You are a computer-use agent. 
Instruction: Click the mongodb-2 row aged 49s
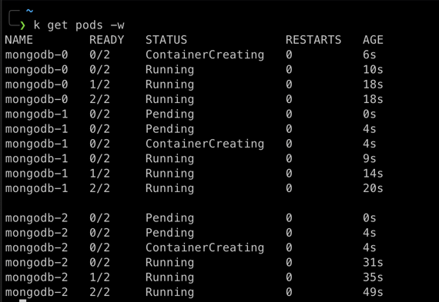(194, 292)
